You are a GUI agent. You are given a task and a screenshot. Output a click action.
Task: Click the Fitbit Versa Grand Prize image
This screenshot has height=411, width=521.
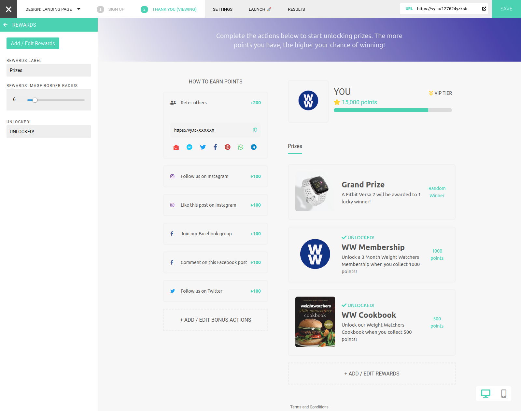point(315,191)
